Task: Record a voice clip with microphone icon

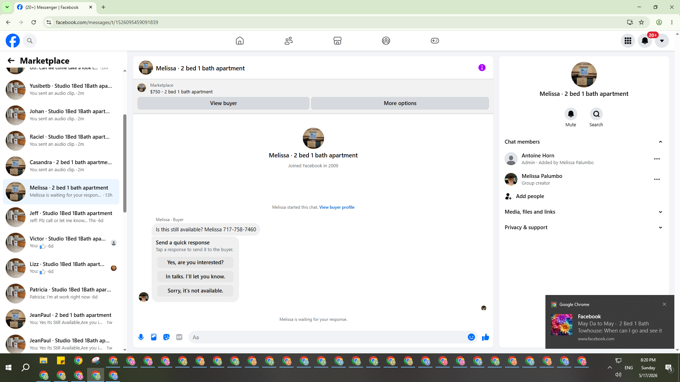Action: click(x=141, y=337)
